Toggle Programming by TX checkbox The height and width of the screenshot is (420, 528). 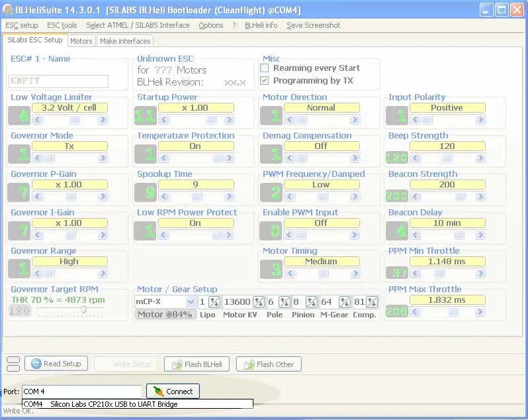tap(265, 81)
